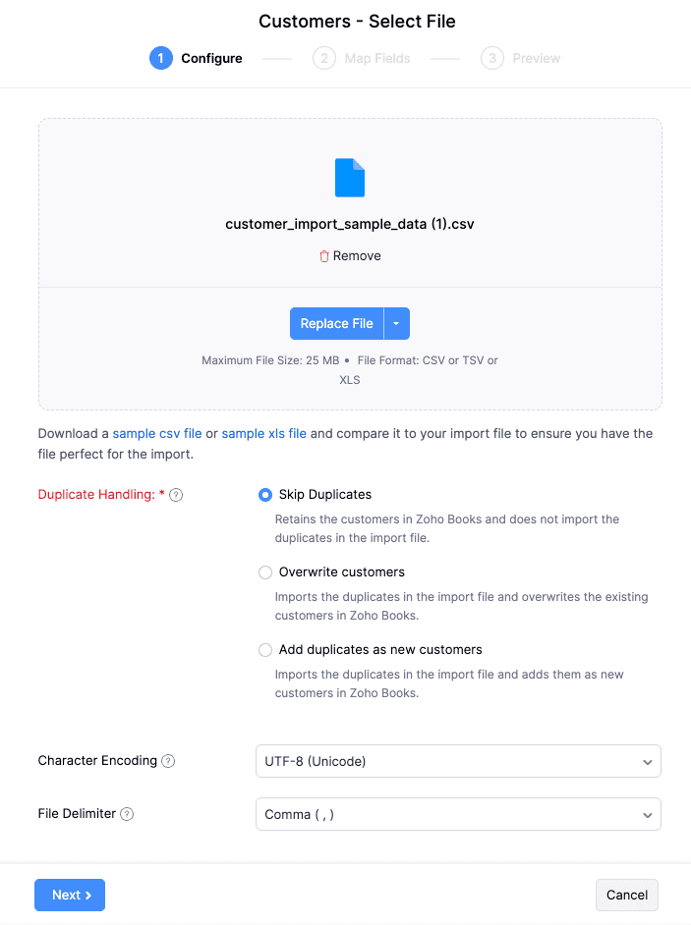Image resolution: width=691 pixels, height=925 pixels.
Task: Click the red trash Remove icon
Action: [324, 256]
